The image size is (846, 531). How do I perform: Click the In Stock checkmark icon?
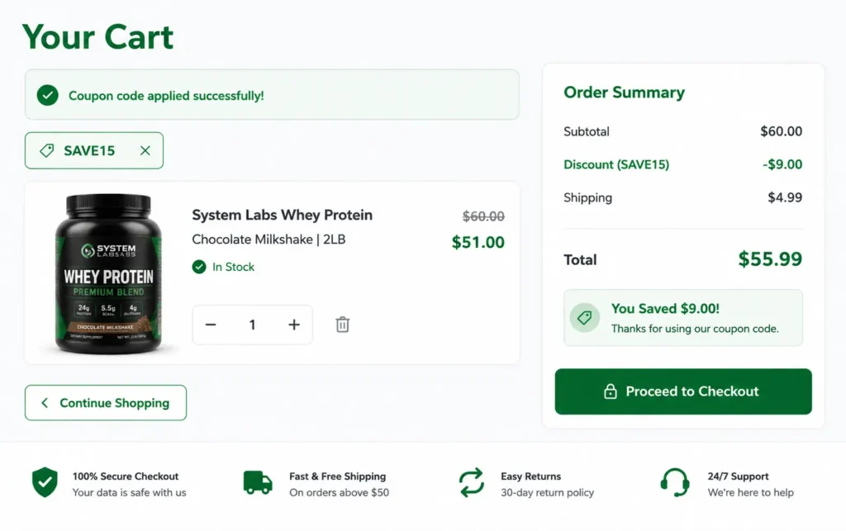pos(199,267)
